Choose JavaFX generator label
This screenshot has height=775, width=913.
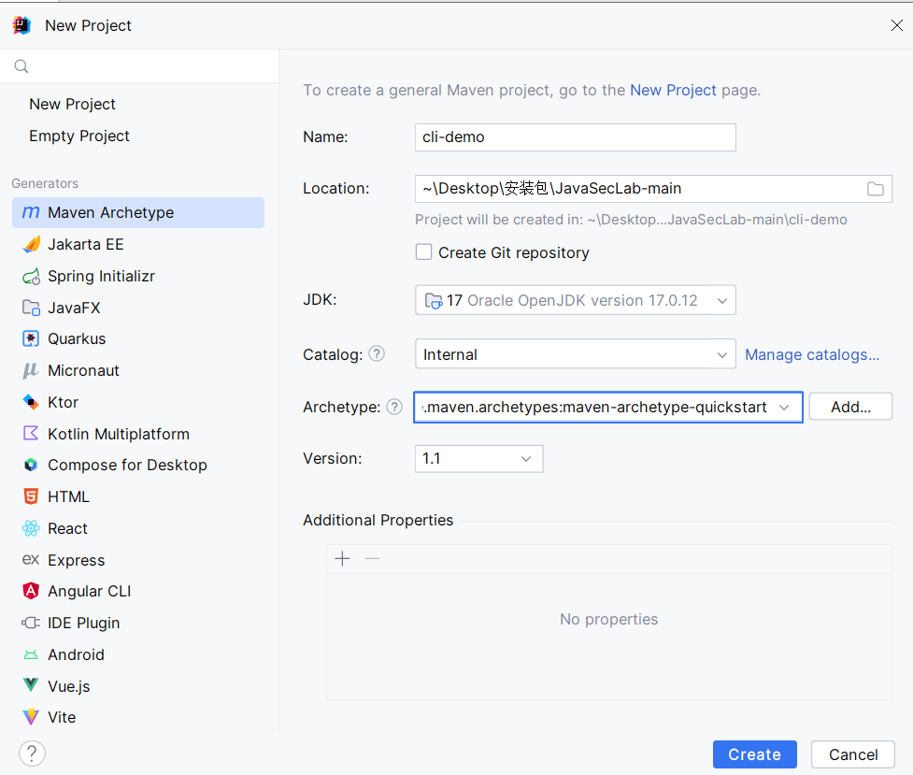tap(74, 308)
